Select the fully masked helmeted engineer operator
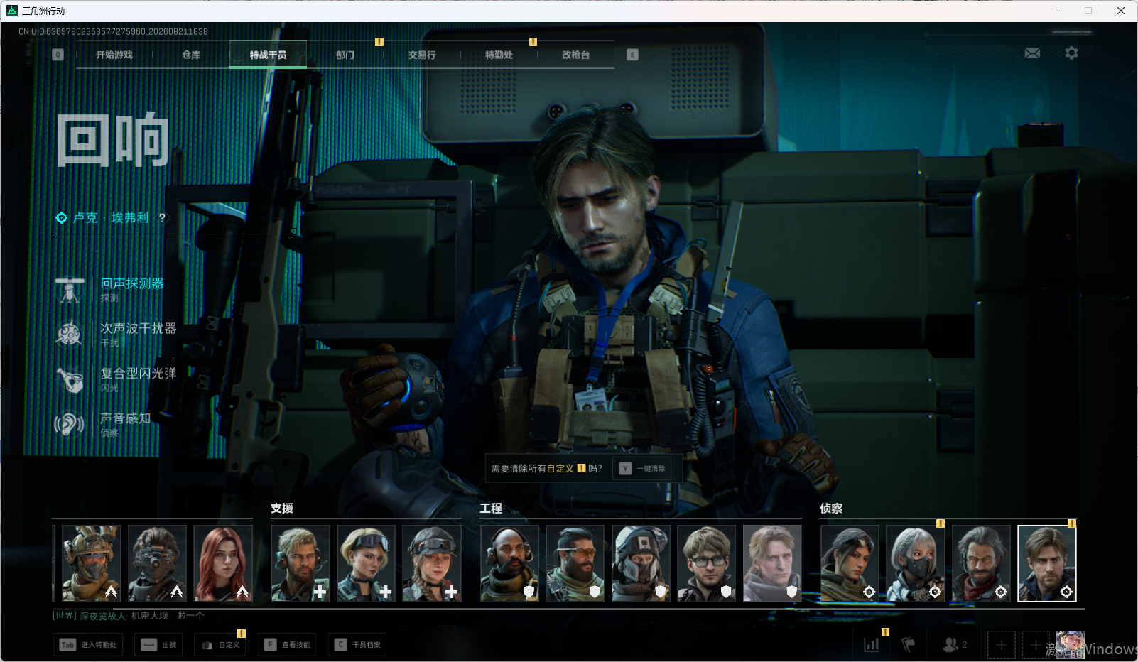This screenshot has height=662, width=1138. point(641,564)
